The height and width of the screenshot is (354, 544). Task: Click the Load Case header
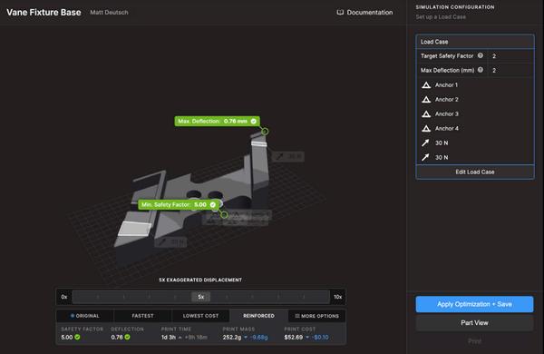[x=474, y=42]
